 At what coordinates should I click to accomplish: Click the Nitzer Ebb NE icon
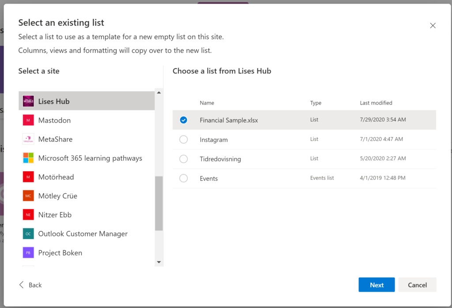(28, 214)
